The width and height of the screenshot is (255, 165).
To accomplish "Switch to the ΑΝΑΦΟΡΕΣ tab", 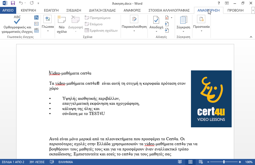I will pos(132,10).
